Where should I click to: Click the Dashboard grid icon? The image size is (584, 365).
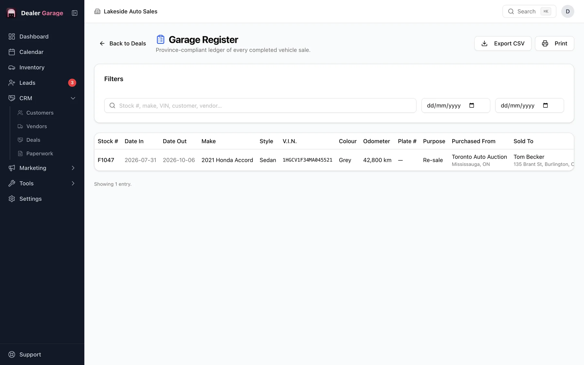[12, 37]
